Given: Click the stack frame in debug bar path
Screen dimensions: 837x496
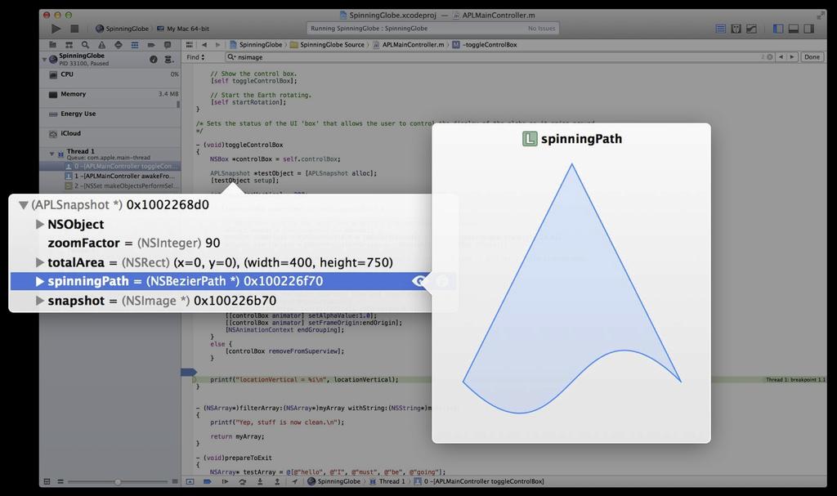Looking at the screenshot, I should [x=479, y=481].
